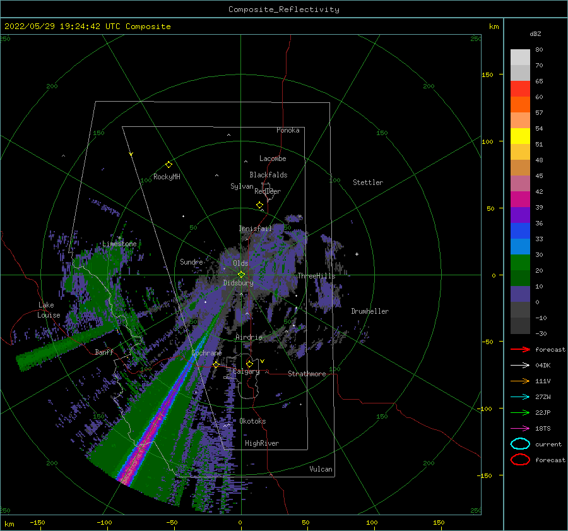Click the Lake Louise label
This screenshot has width=568, height=531.
(49, 310)
